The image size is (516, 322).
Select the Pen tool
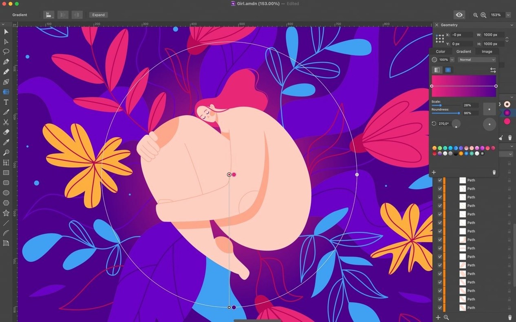[x=6, y=62]
